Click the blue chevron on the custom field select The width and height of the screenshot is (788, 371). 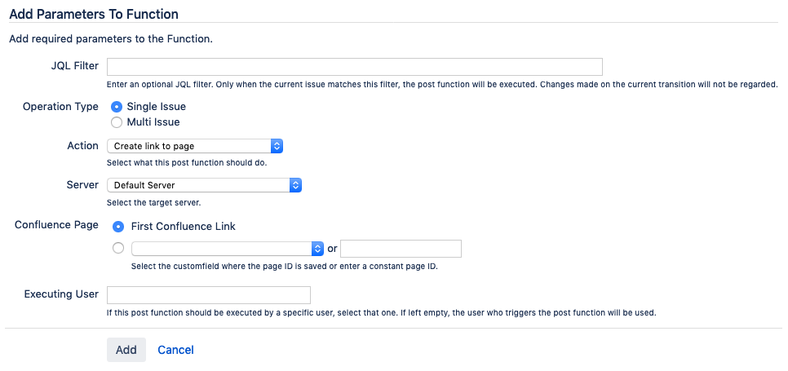click(x=317, y=248)
